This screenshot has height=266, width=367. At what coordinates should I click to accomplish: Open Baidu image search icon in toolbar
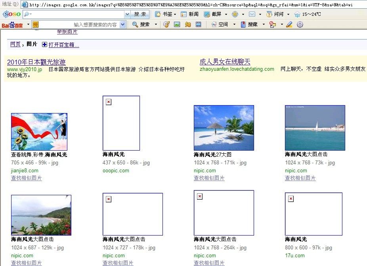click(177, 25)
